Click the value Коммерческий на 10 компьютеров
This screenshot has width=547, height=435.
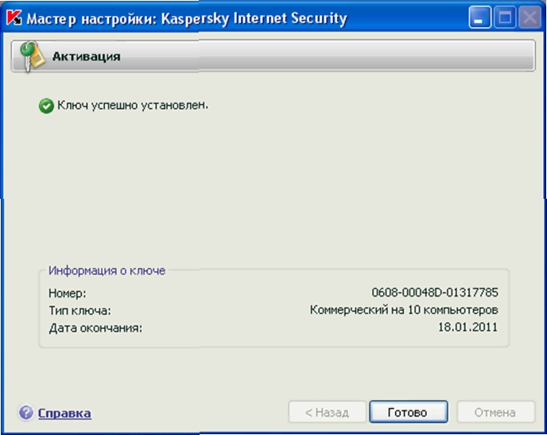pyautogui.click(x=404, y=310)
